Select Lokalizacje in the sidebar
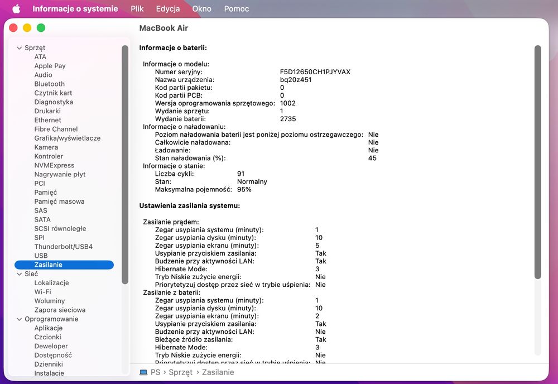The width and height of the screenshot is (558, 384). (51, 282)
